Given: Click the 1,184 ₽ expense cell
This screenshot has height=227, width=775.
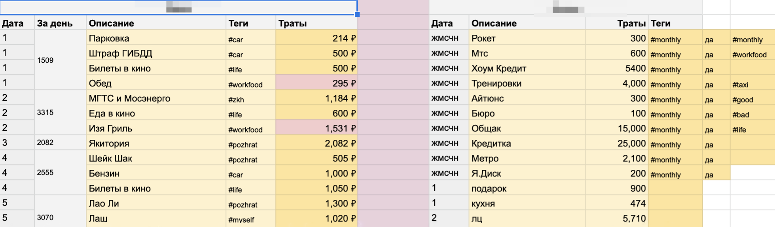Looking at the screenshot, I should (316, 98).
